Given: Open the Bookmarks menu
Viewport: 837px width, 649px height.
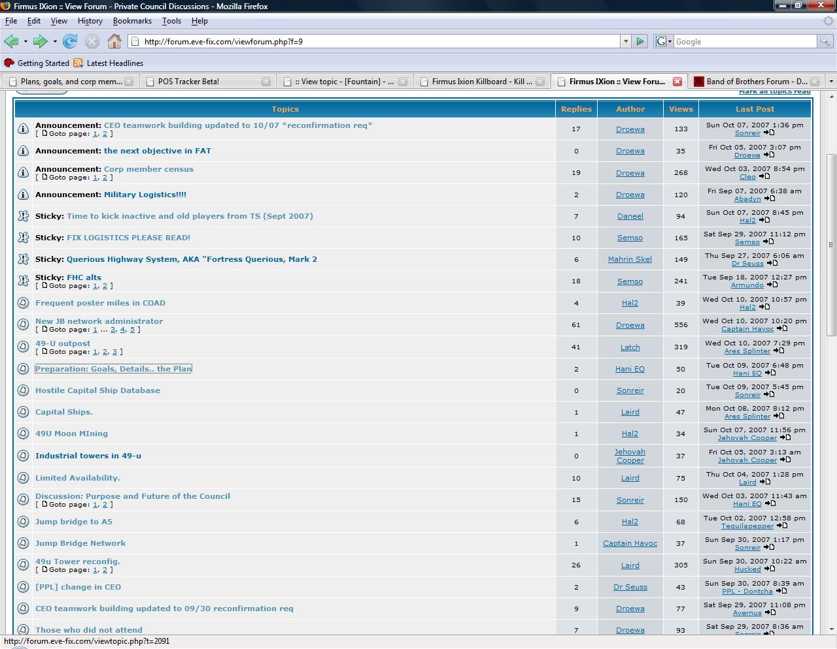Looking at the screenshot, I should click(132, 21).
